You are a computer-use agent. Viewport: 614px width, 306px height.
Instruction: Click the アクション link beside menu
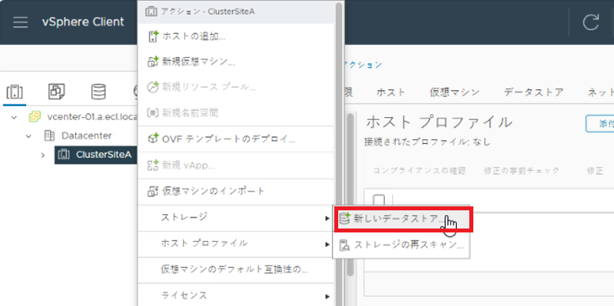pyautogui.click(x=363, y=65)
